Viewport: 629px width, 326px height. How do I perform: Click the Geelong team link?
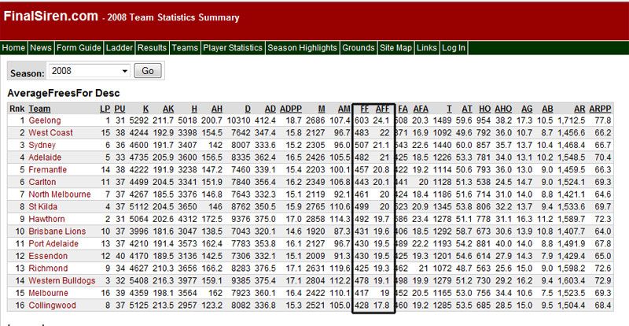tap(46, 120)
